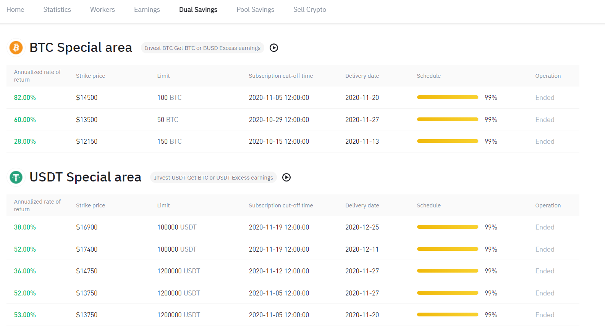The width and height of the screenshot is (605, 329).
Task: Click the Bitcoin logo icon
Action: [x=16, y=48]
